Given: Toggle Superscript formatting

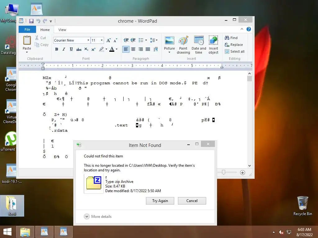Looking at the screenshot, I should coord(93,49).
